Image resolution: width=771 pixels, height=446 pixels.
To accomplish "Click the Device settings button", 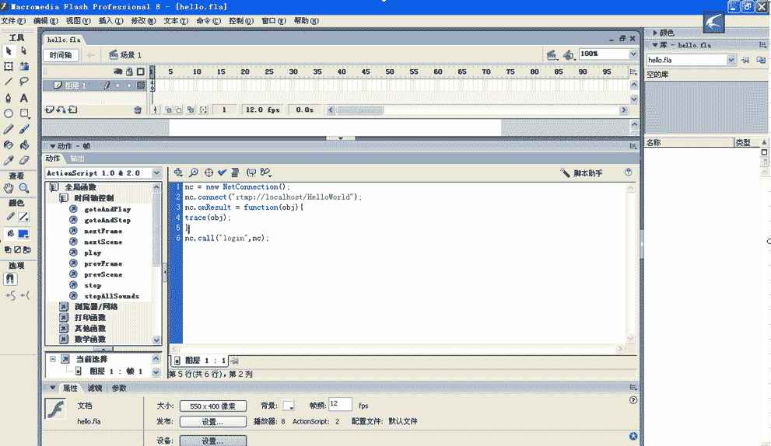I will (x=213, y=441).
